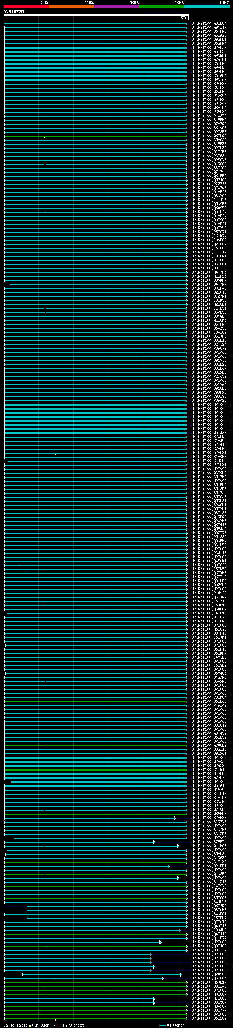Select the UniRef100_P22738 label
This screenshot has width=233, height=1028.
pos(209,184)
